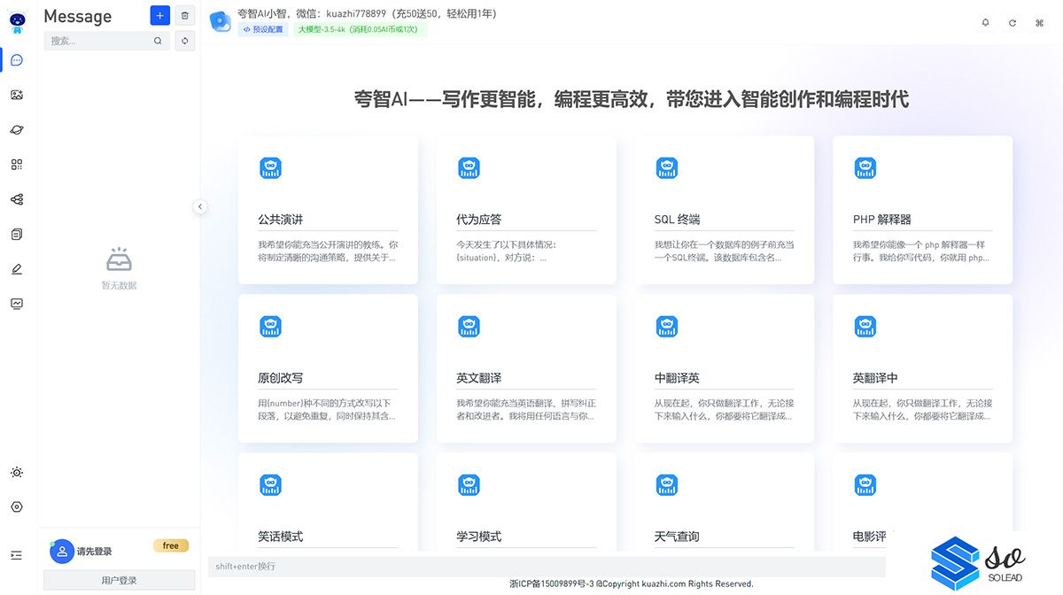The image size is (1063, 595).
Task: Open the 原创改写 prompt card
Action: click(328, 368)
